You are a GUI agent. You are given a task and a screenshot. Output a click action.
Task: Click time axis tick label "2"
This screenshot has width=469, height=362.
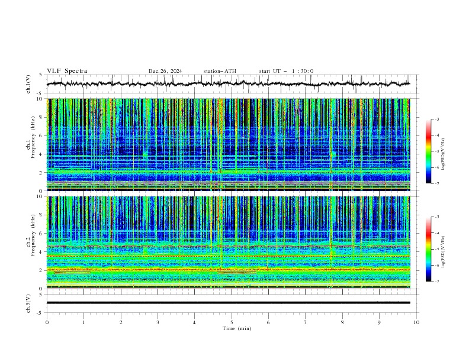(121, 322)
